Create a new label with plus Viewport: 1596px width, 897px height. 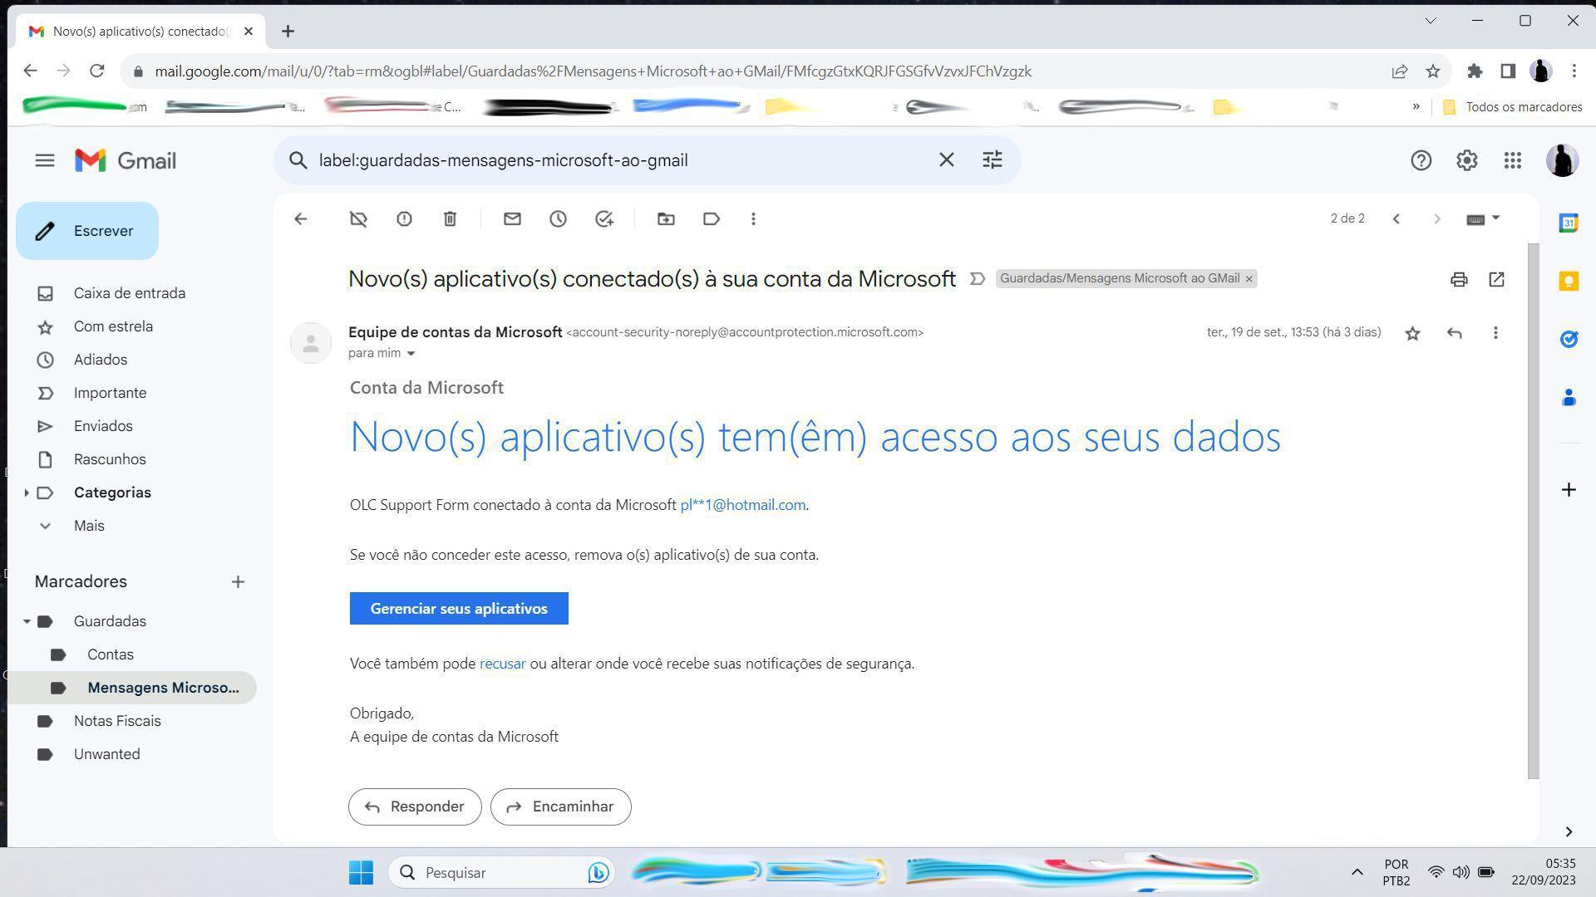pos(238,582)
